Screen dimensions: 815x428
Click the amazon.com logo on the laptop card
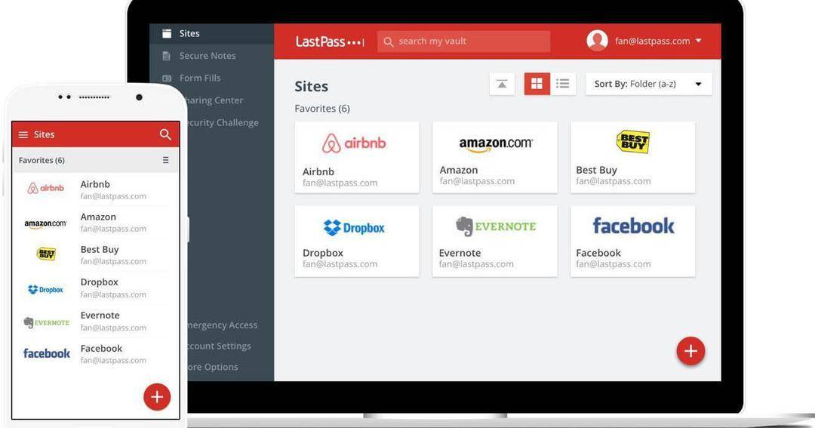point(496,144)
